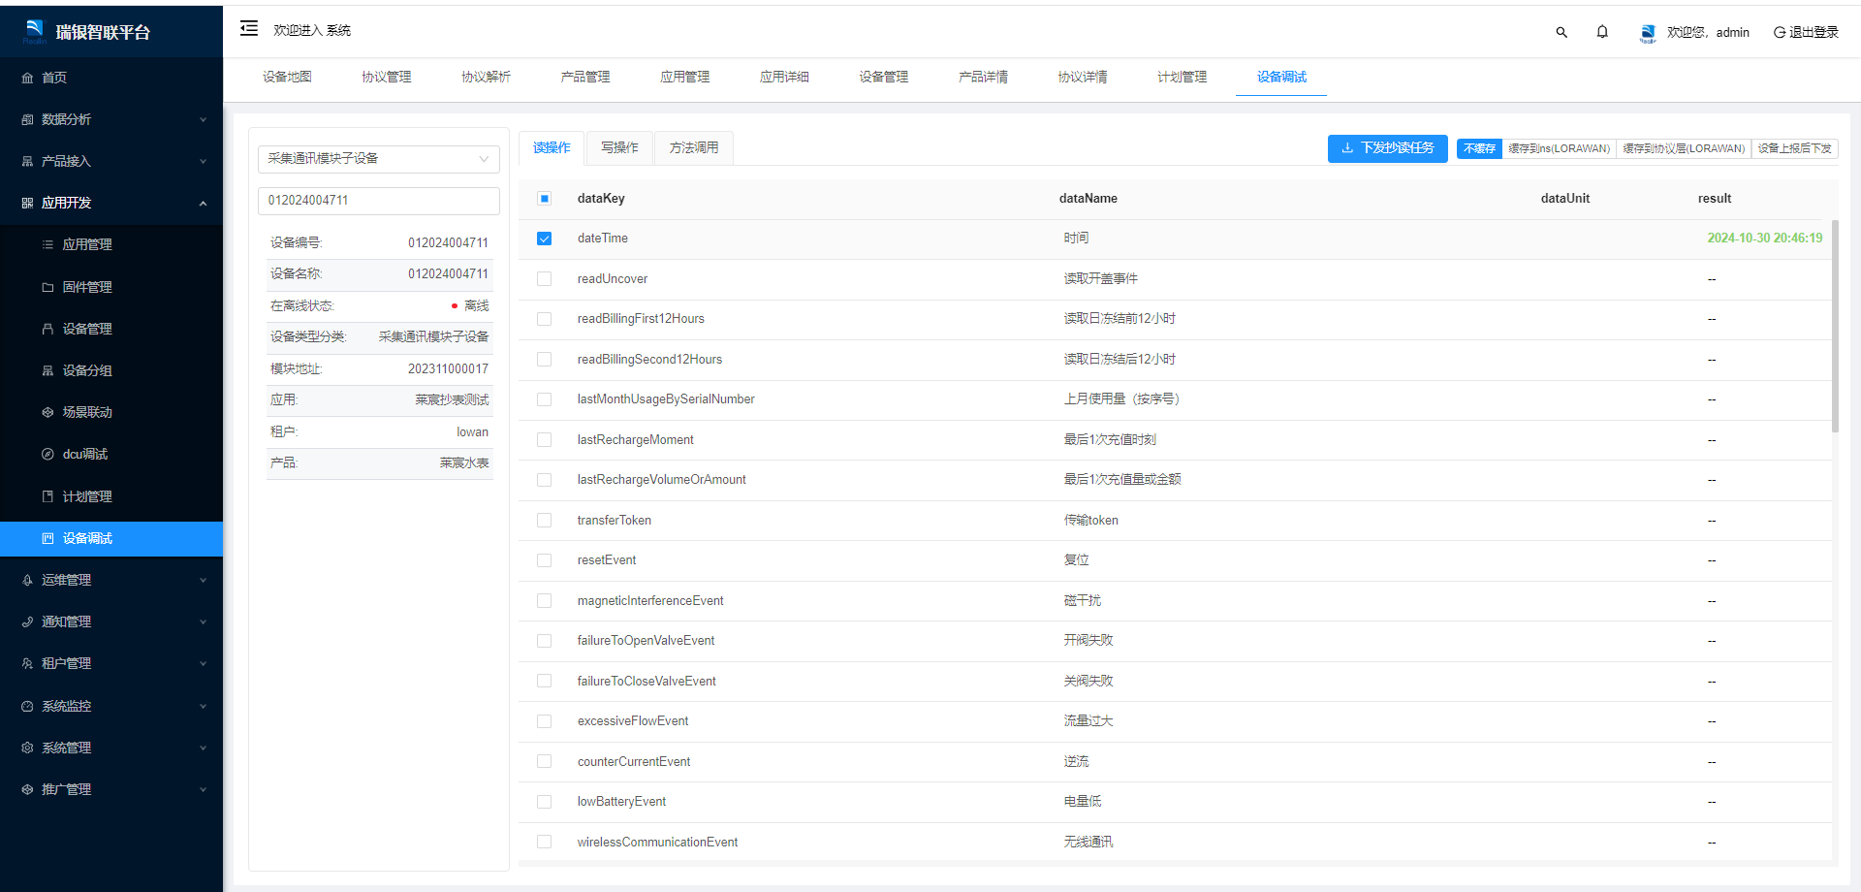
Task: Switch to the 协议解析 tab
Action: click(x=486, y=77)
